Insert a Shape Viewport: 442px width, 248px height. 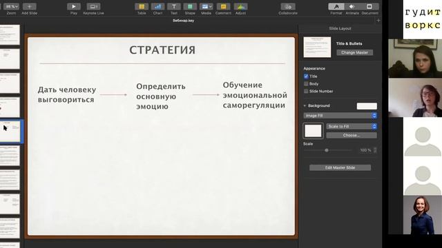[x=190, y=6]
